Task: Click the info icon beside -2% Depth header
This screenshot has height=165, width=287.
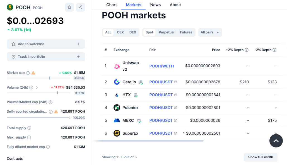Action: [x=274, y=50]
